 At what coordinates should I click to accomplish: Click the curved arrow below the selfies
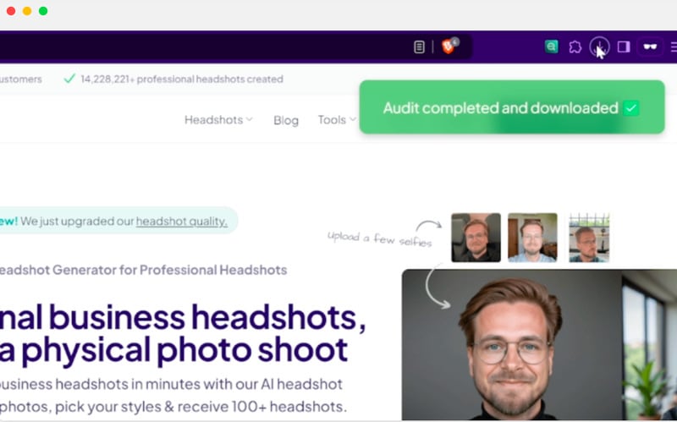click(436, 288)
